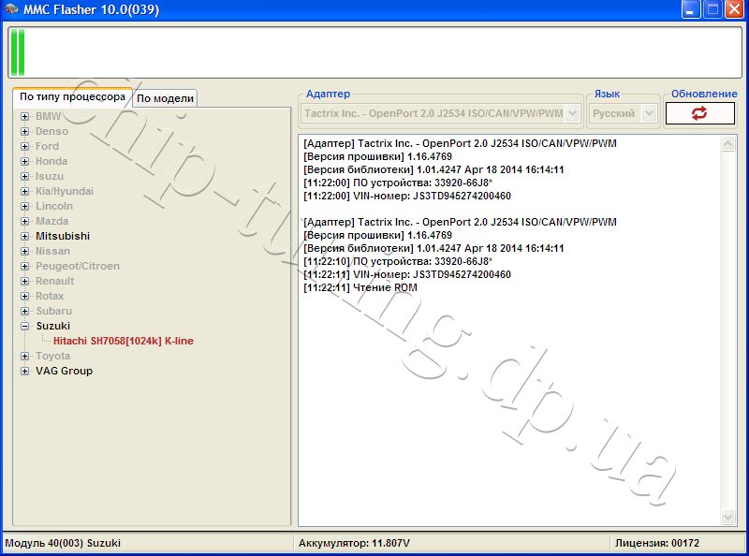Click ПО устройства line at 11:22:10
Image resolution: width=749 pixels, height=556 pixels.
(398, 261)
